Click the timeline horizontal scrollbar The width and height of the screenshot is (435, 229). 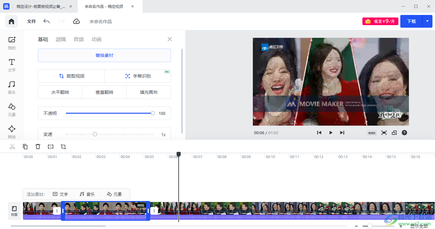(58, 226)
